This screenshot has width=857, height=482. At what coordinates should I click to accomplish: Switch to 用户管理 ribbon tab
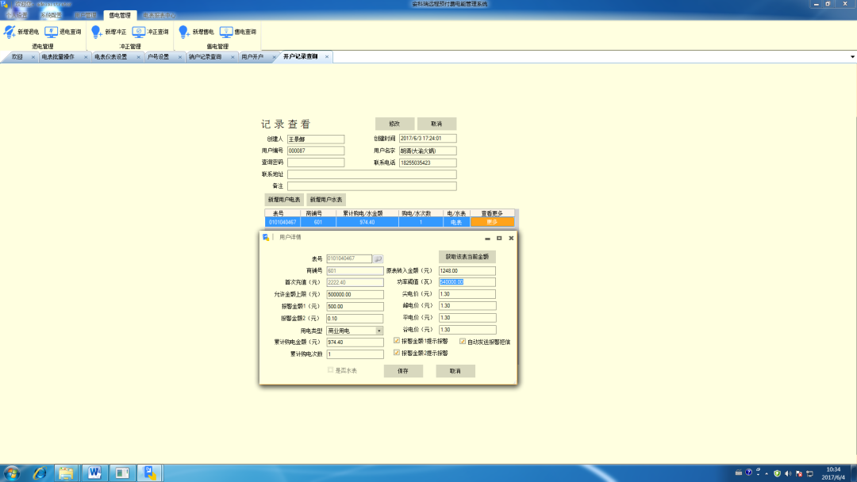point(85,15)
